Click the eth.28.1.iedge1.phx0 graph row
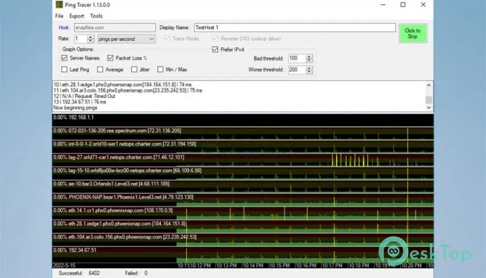 coord(243,227)
